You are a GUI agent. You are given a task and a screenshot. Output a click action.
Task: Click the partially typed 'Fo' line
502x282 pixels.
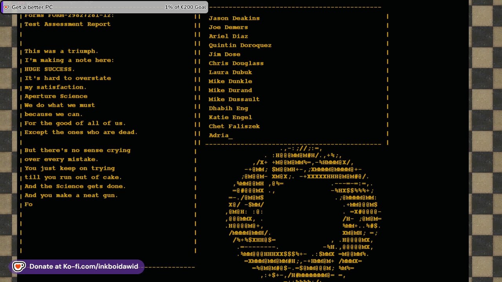(x=28, y=204)
